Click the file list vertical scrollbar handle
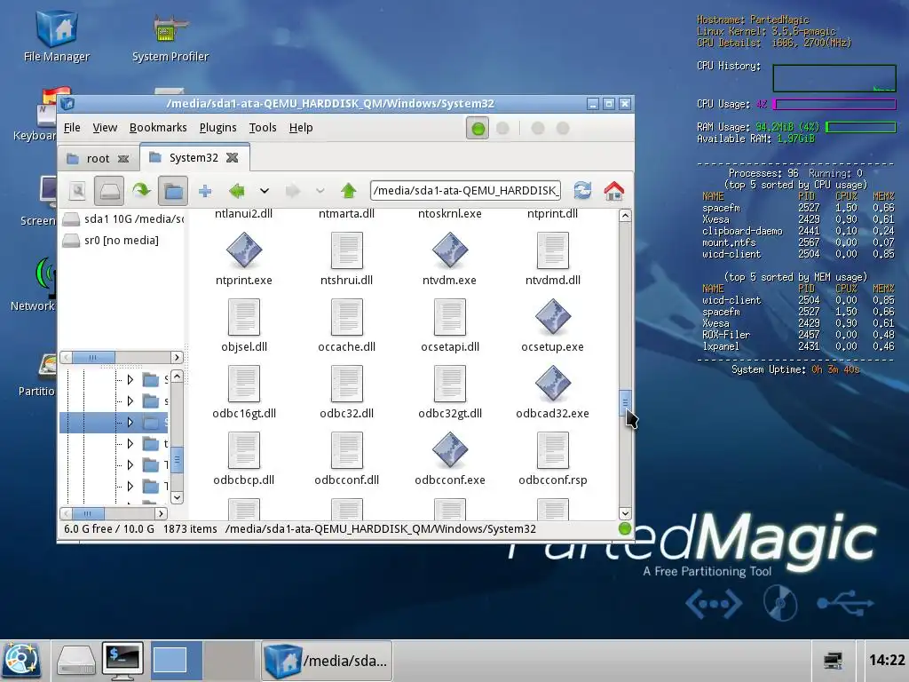Image resolution: width=909 pixels, height=682 pixels. click(625, 402)
